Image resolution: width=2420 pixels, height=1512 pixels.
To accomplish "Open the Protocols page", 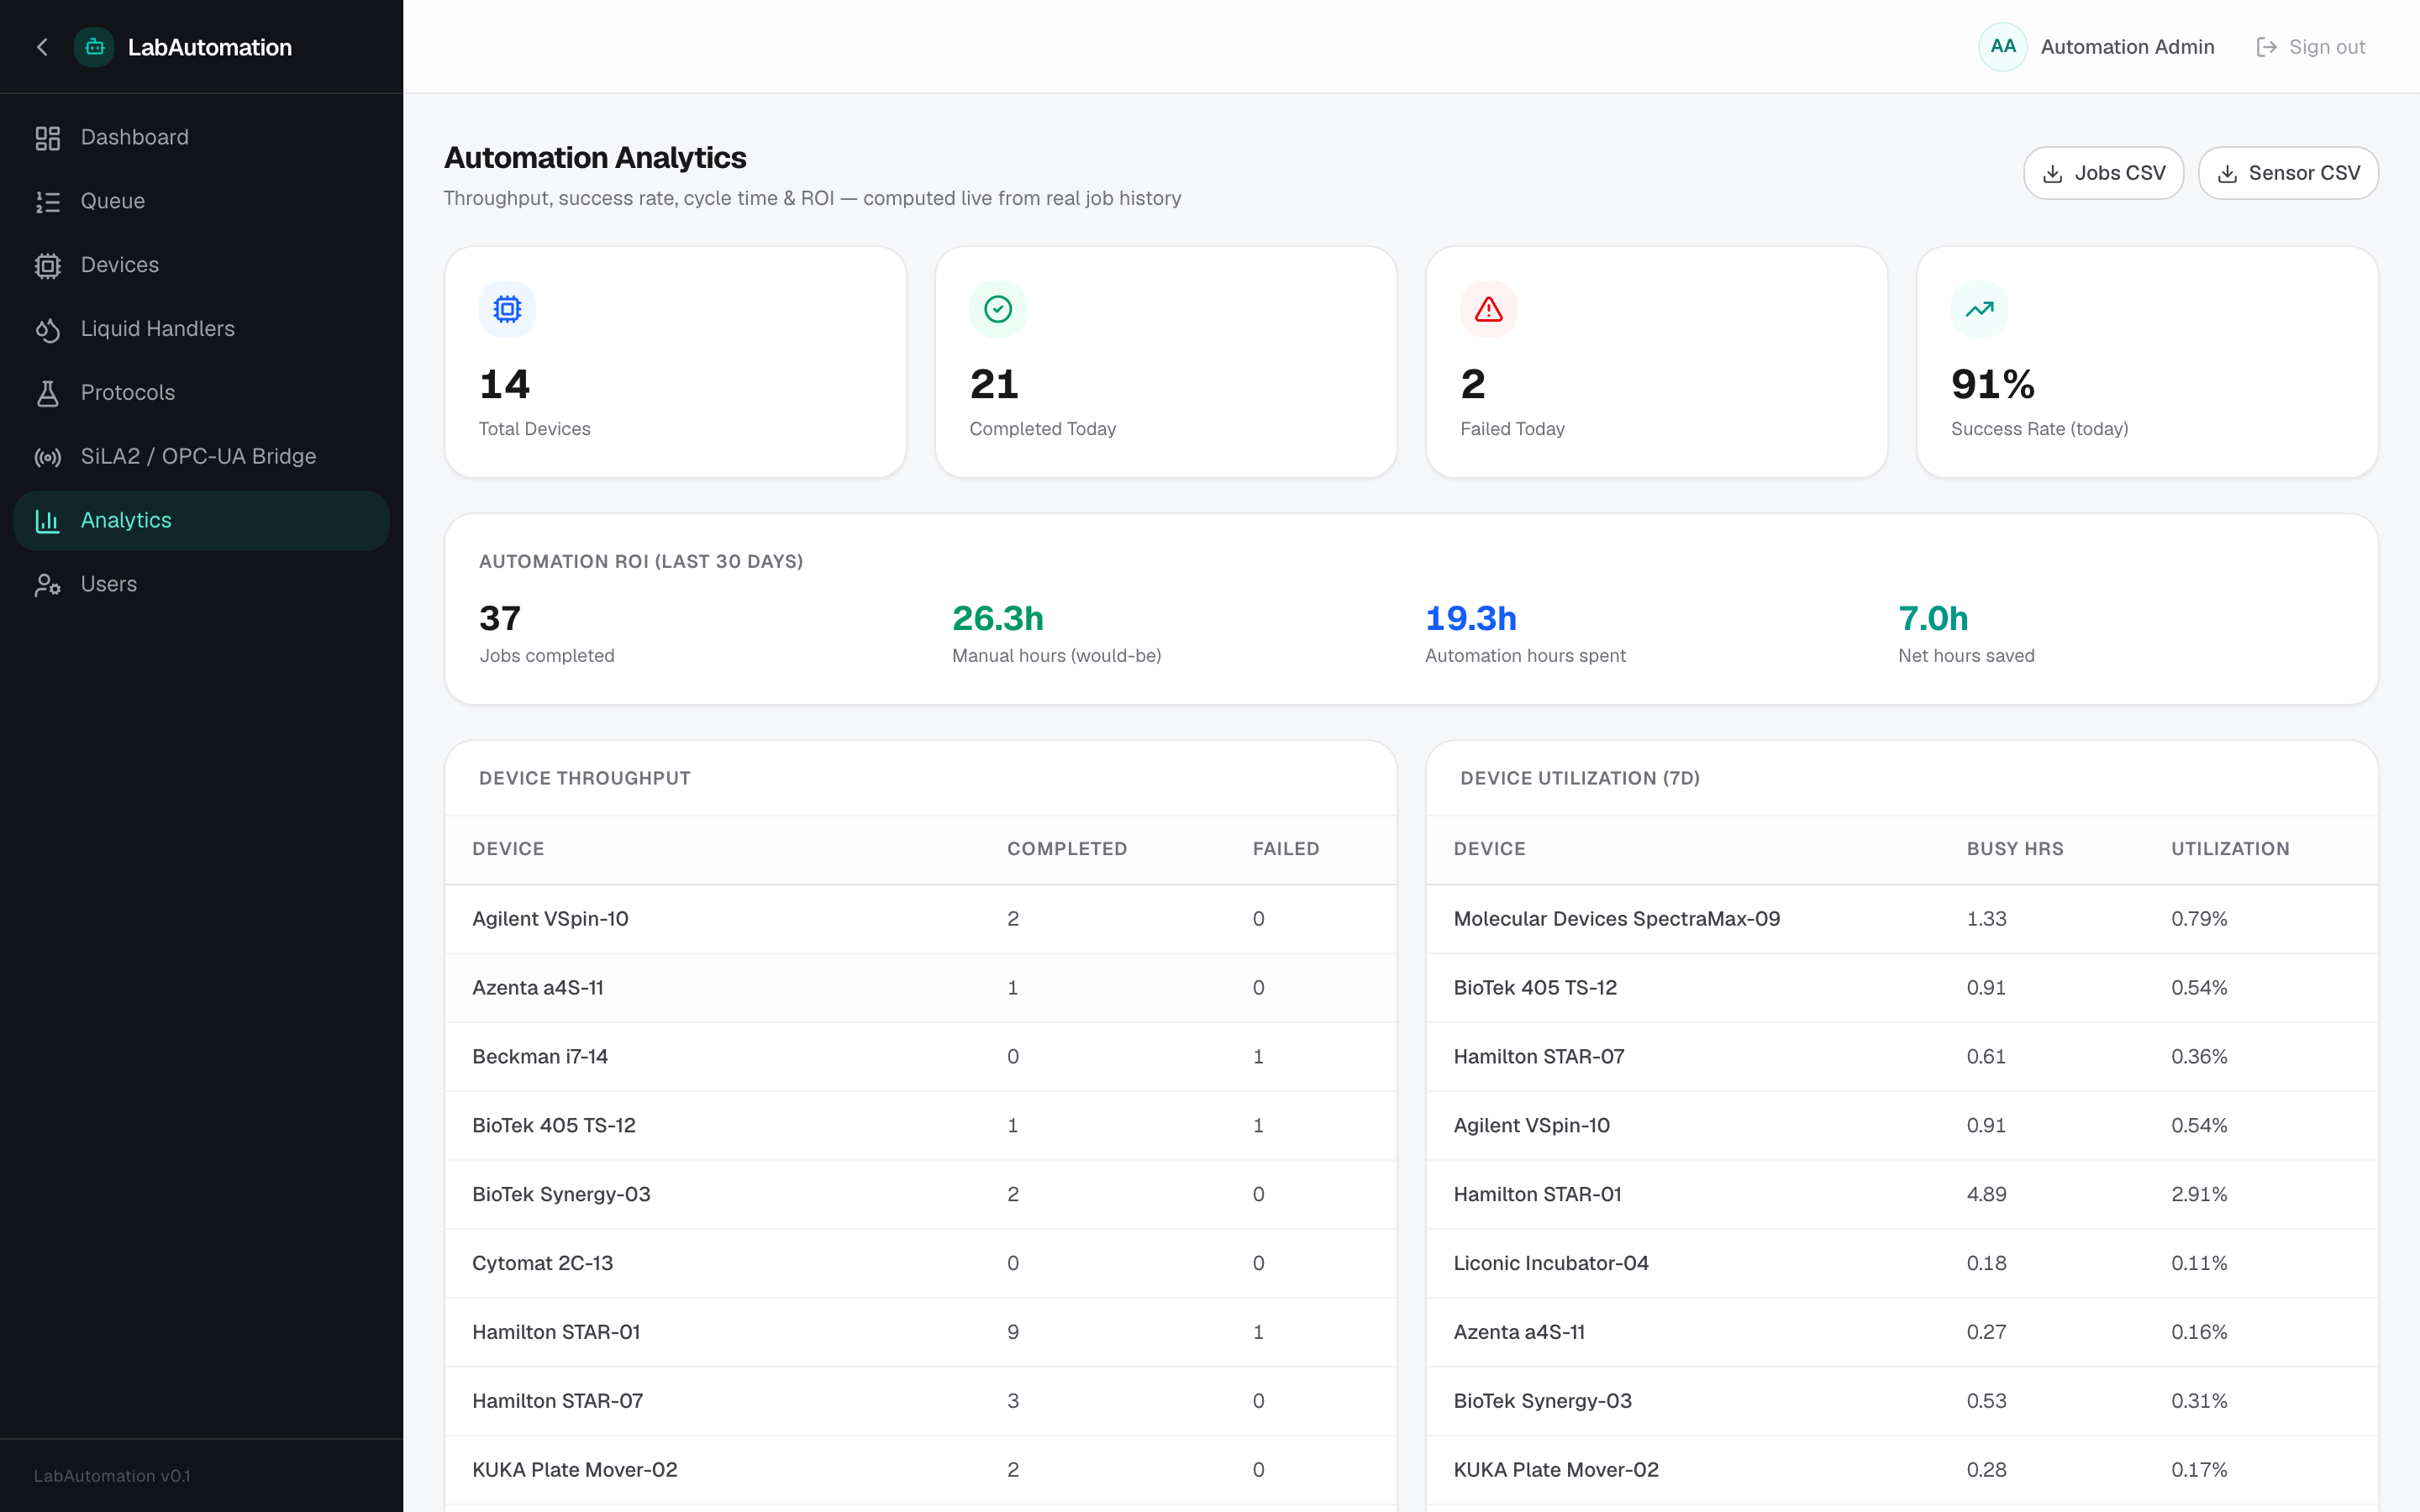I will tap(201, 393).
